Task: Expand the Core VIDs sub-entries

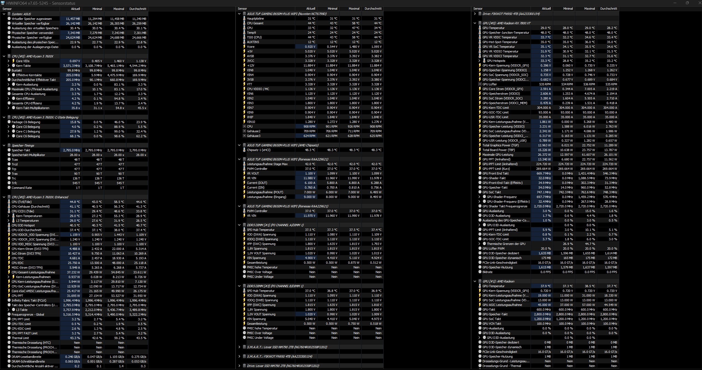Action: tap(8, 61)
